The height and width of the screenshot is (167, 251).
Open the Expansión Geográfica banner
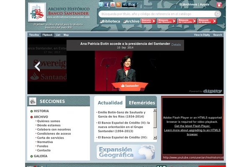tap(125, 152)
